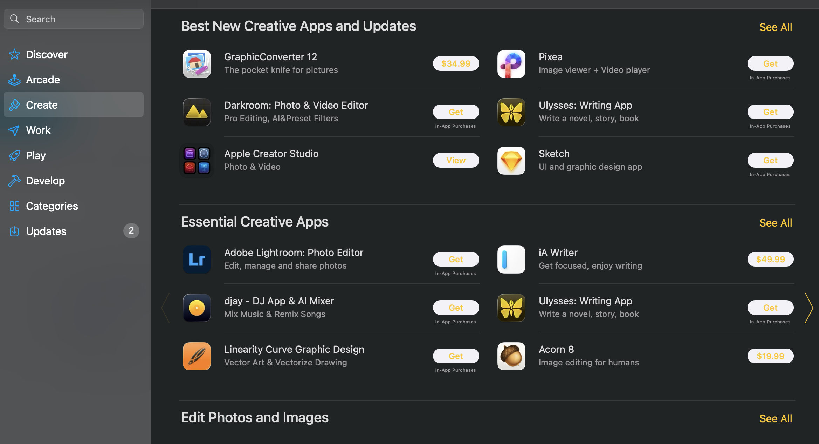Open the Develop section
Screen dimensions: 819x444
click(x=45, y=181)
